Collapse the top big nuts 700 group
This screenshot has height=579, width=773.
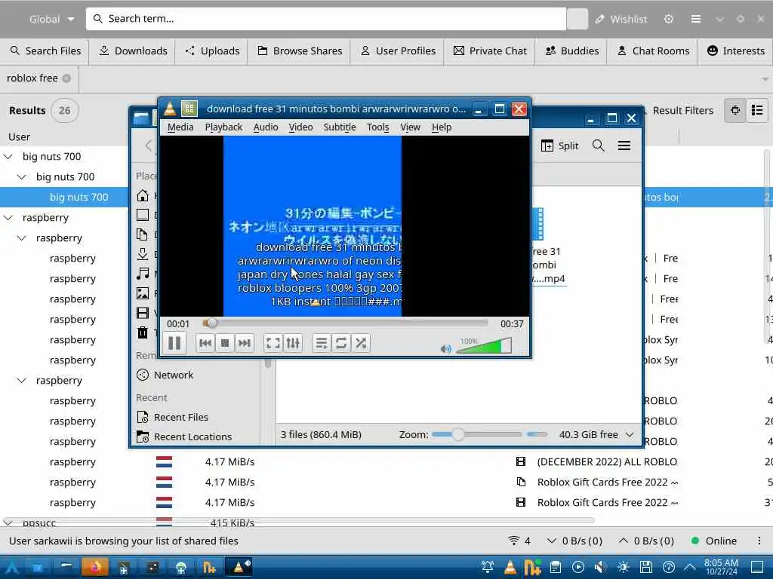pos(8,157)
